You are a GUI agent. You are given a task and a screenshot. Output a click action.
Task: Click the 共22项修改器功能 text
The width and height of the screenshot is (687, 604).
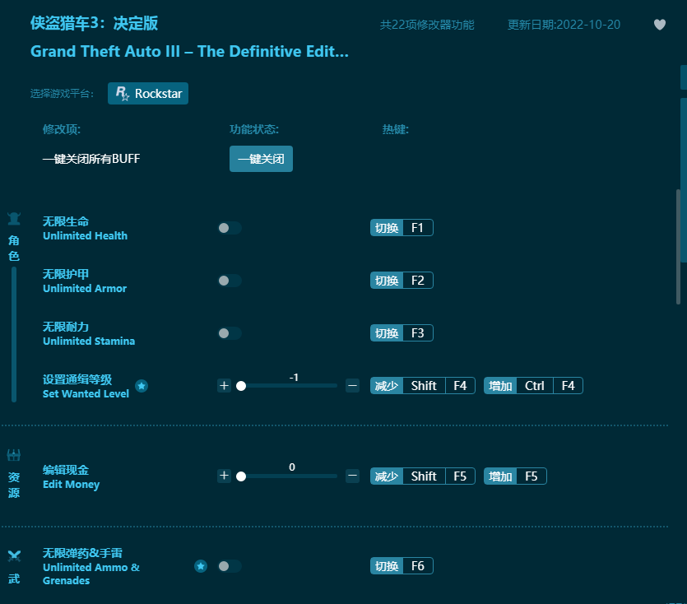tap(427, 25)
